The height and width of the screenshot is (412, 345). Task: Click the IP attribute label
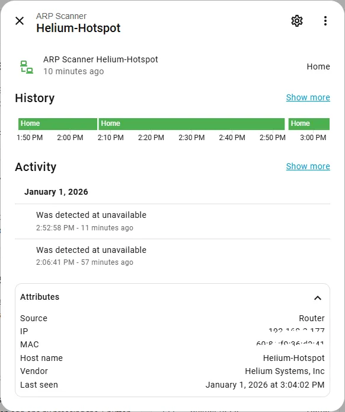tap(24, 331)
